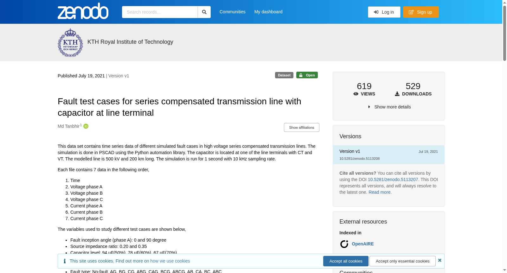The height and width of the screenshot is (273, 507).
Task: Accept all cookies
Action: point(346,261)
